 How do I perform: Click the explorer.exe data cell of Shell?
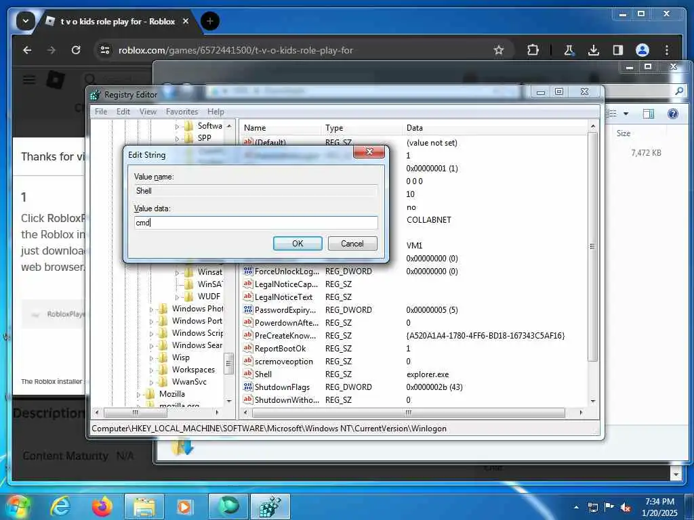coord(428,374)
